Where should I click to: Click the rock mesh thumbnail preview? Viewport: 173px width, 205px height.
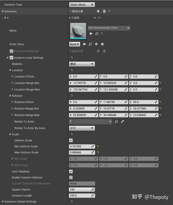(78, 31)
